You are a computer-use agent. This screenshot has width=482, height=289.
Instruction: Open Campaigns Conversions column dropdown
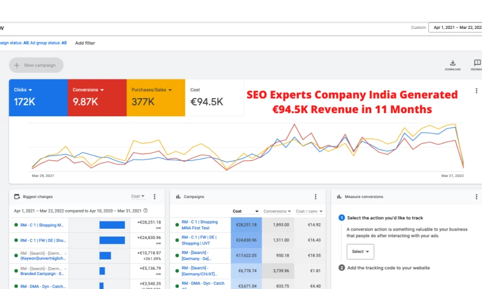tap(277, 211)
